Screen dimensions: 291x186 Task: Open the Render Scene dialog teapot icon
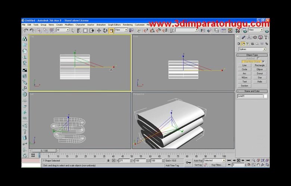click(x=245, y=31)
